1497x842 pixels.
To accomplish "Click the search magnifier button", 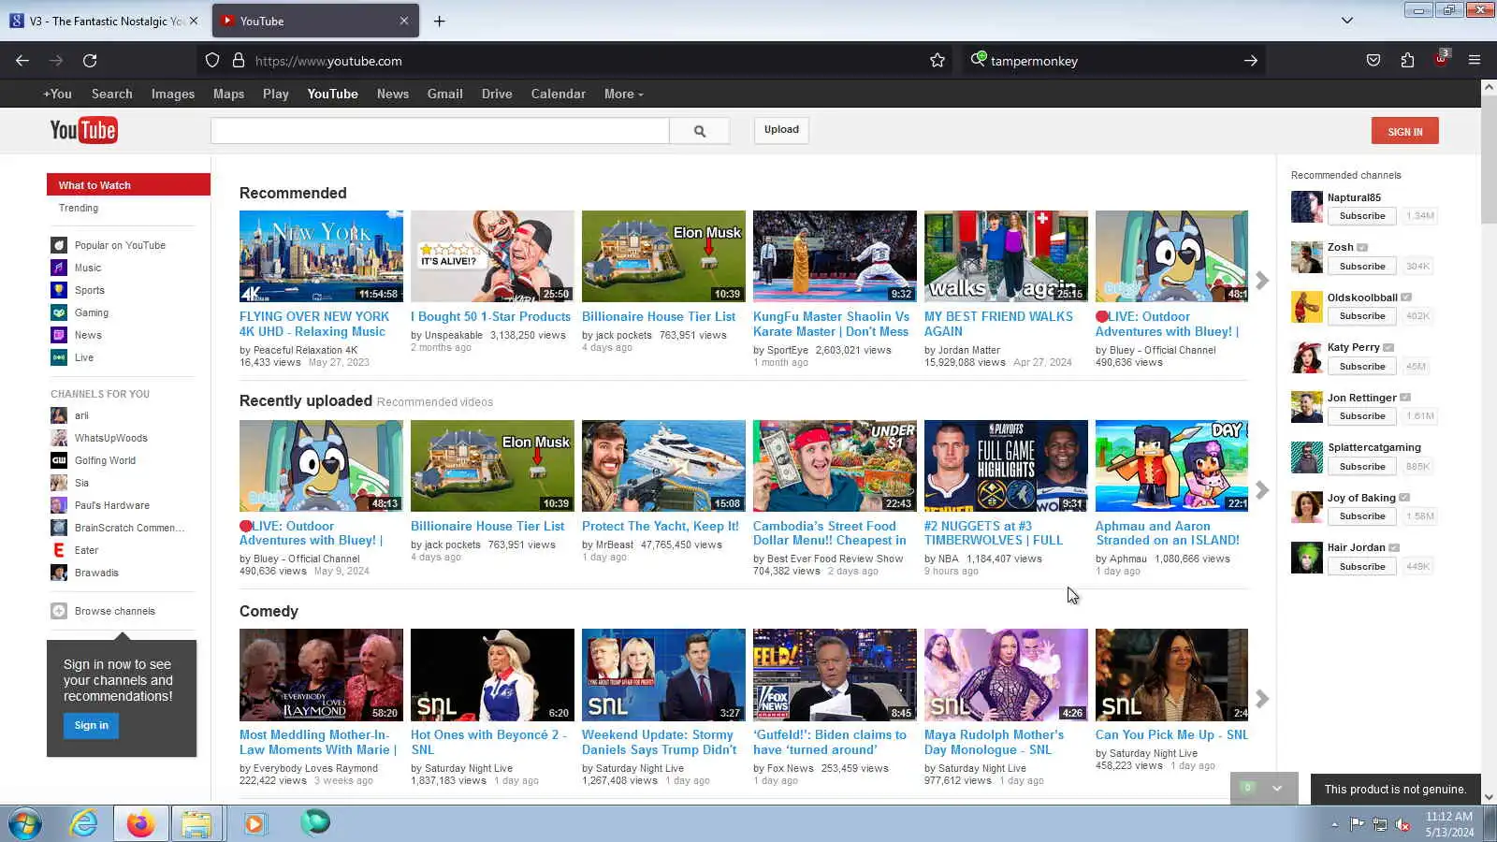I will pos(699,131).
